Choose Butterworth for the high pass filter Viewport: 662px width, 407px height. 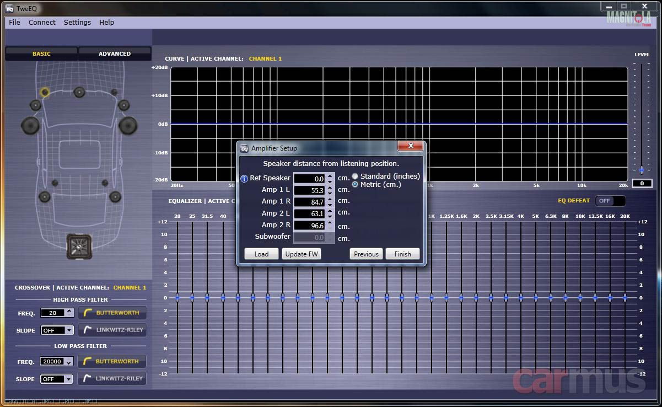coord(112,313)
